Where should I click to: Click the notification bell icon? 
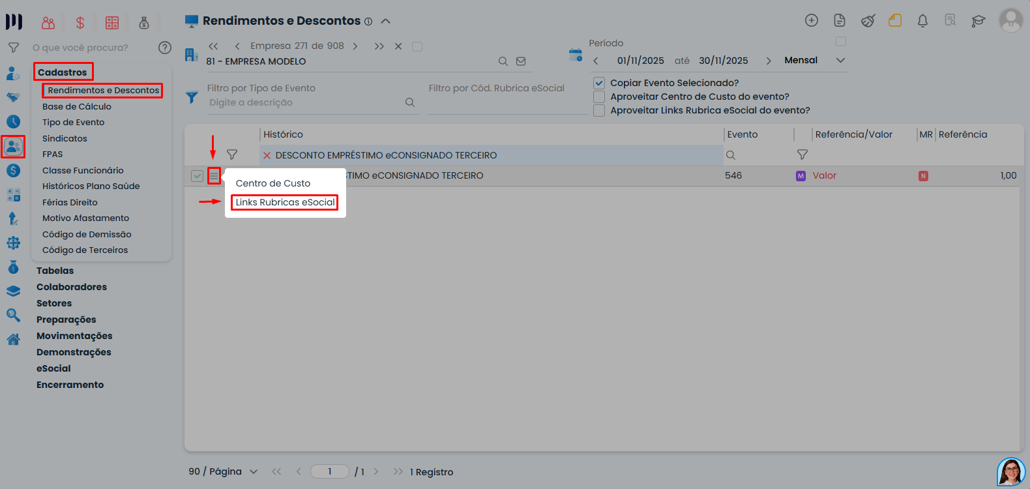click(922, 21)
